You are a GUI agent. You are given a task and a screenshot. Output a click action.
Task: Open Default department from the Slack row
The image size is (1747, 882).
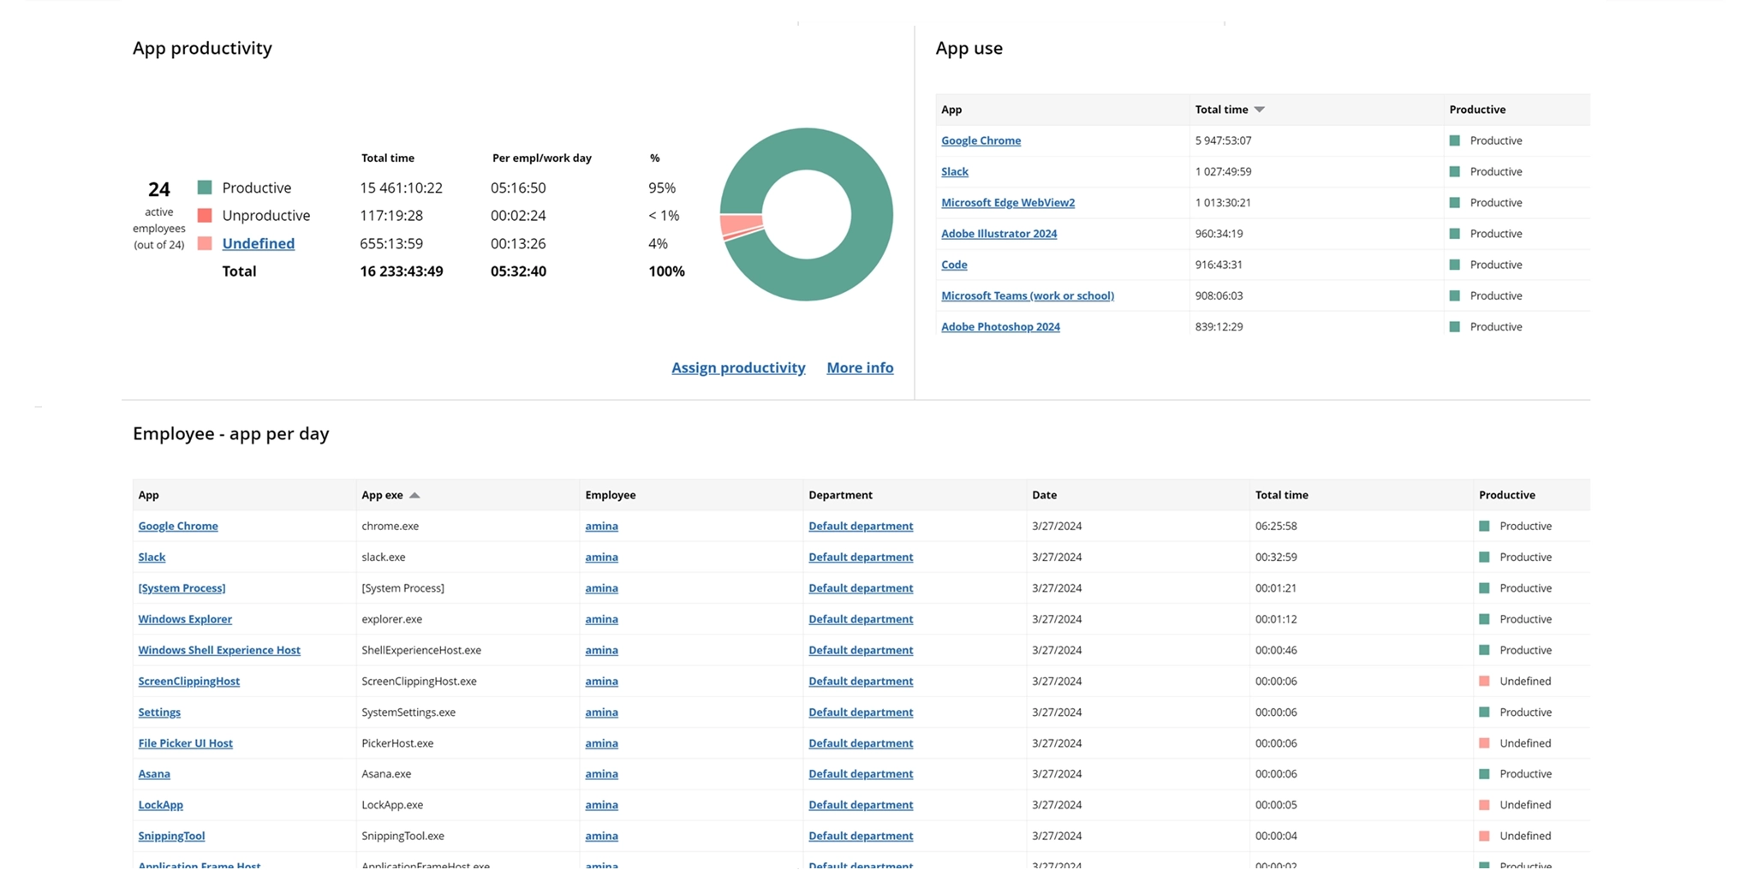[x=860, y=557]
